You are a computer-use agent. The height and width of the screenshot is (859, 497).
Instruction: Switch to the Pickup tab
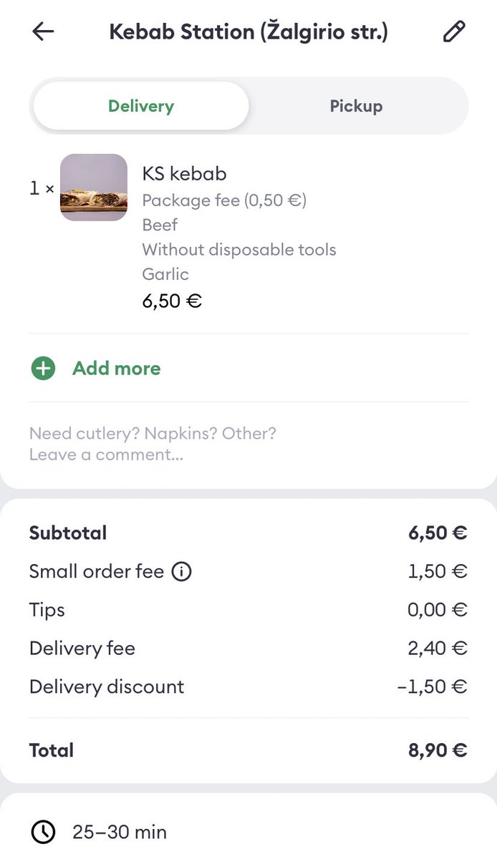[x=356, y=106]
